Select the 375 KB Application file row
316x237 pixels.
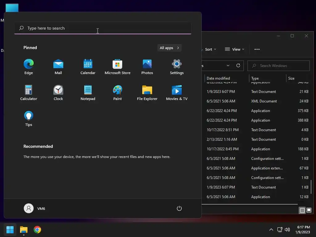[x=256, y=111]
